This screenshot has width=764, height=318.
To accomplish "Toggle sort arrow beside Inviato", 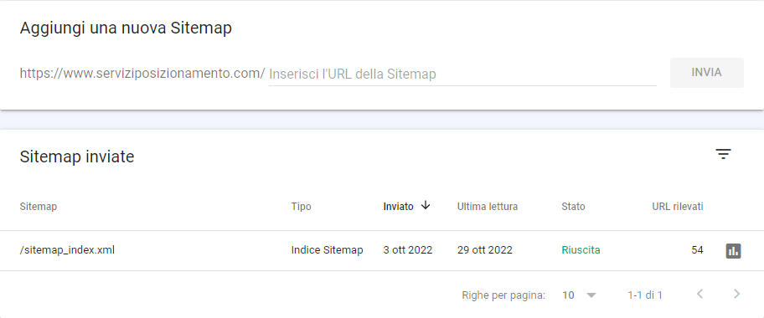I will (426, 206).
